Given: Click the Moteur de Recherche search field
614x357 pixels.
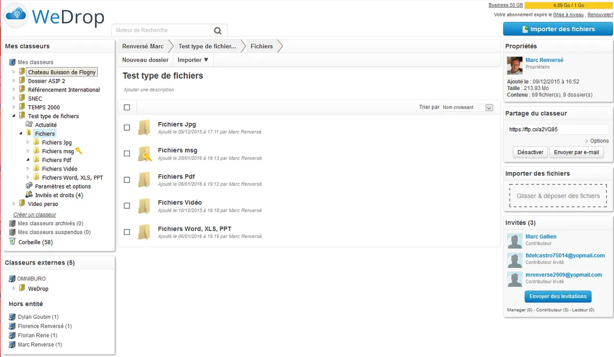Looking at the screenshot, I should click(162, 30).
